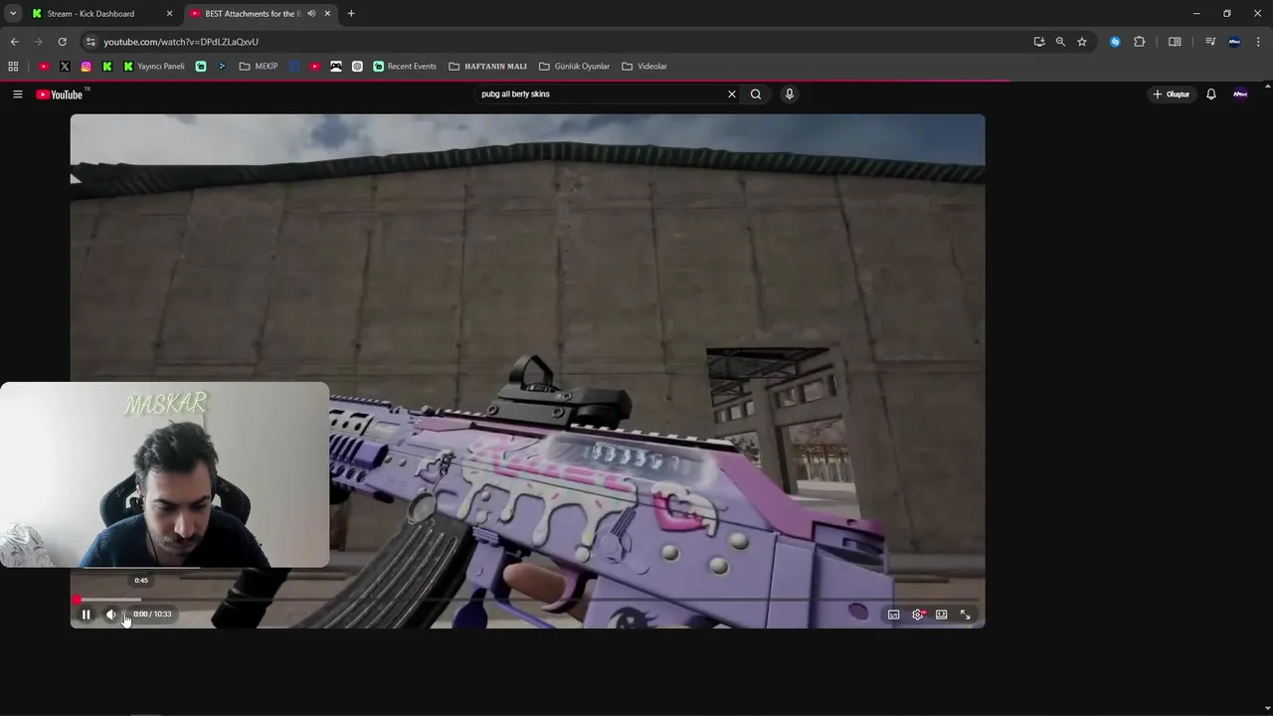The width and height of the screenshot is (1273, 716).
Task: Click the Oluştur create button
Action: click(x=1172, y=94)
